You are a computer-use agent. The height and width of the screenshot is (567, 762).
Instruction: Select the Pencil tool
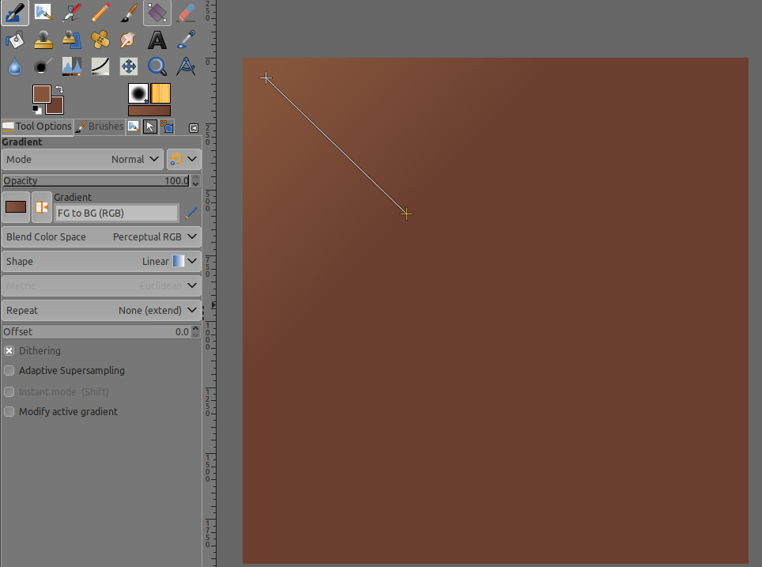pyautogui.click(x=100, y=13)
